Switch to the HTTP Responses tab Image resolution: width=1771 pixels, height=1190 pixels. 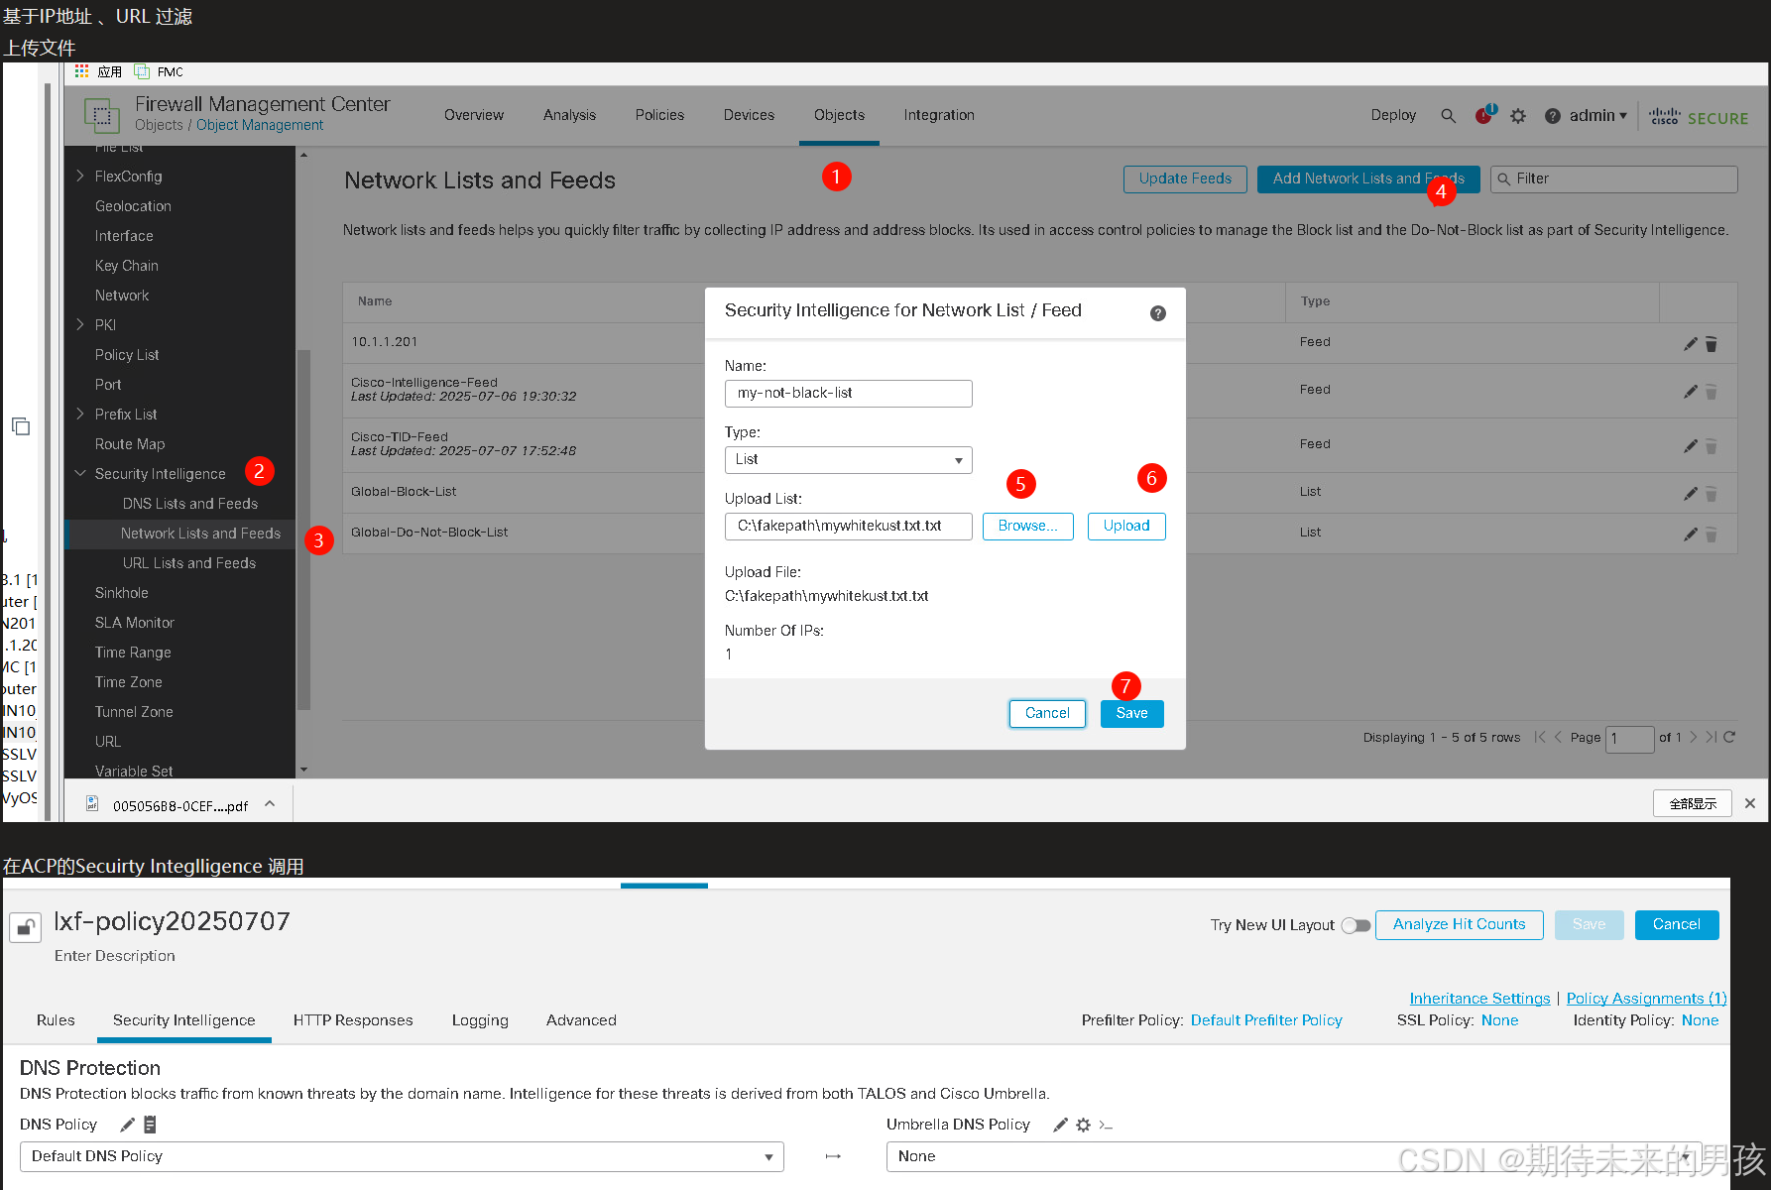click(353, 1020)
